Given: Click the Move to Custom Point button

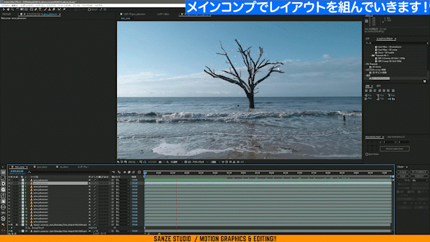Looking at the screenshot, I should [394, 149].
